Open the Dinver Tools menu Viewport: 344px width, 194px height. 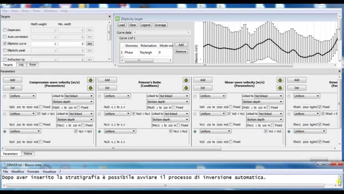(x=36, y=11)
